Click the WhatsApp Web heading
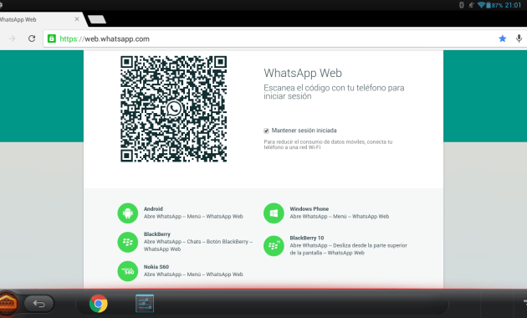The image size is (527, 318). (303, 73)
